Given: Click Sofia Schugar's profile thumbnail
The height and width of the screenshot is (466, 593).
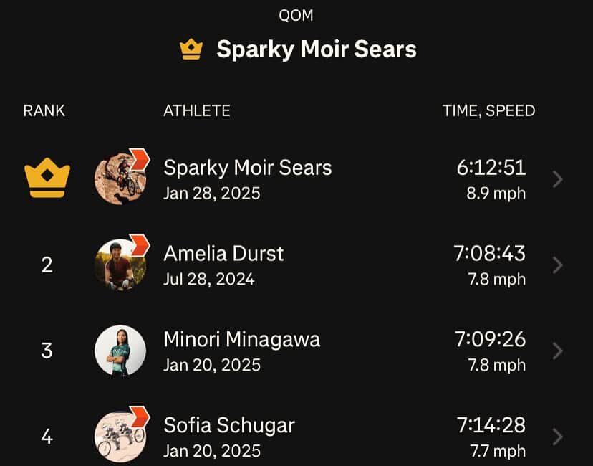Looking at the screenshot, I should click(120, 436).
